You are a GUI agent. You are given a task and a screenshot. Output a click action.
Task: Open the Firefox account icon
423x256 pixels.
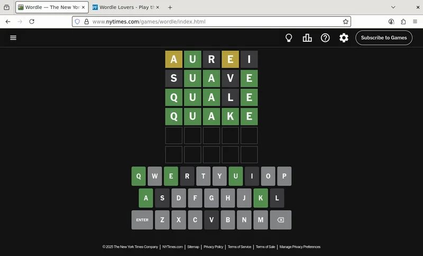391,22
